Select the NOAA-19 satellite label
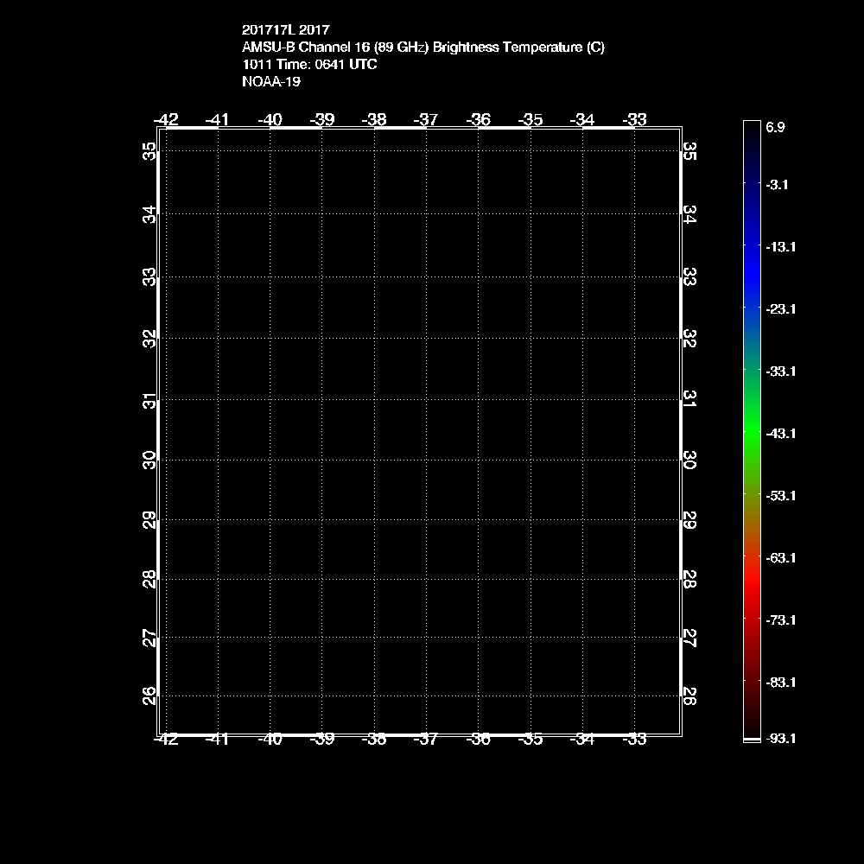 coord(271,82)
